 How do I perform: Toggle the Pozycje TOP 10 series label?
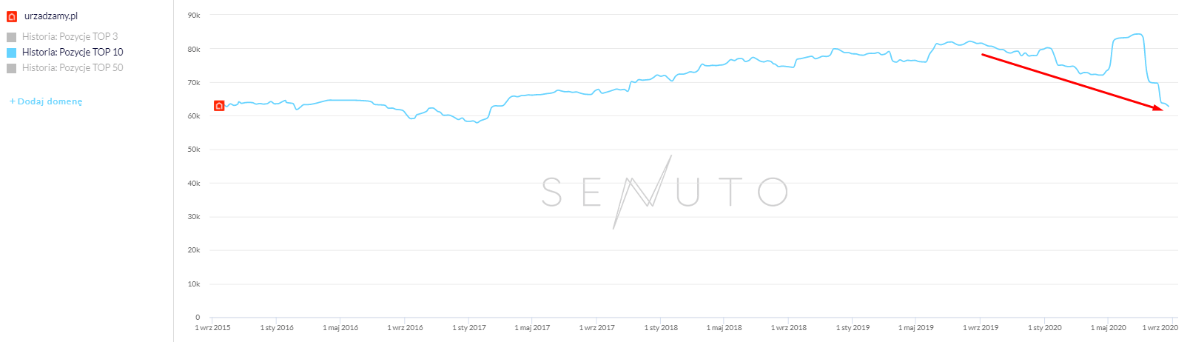(x=73, y=52)
